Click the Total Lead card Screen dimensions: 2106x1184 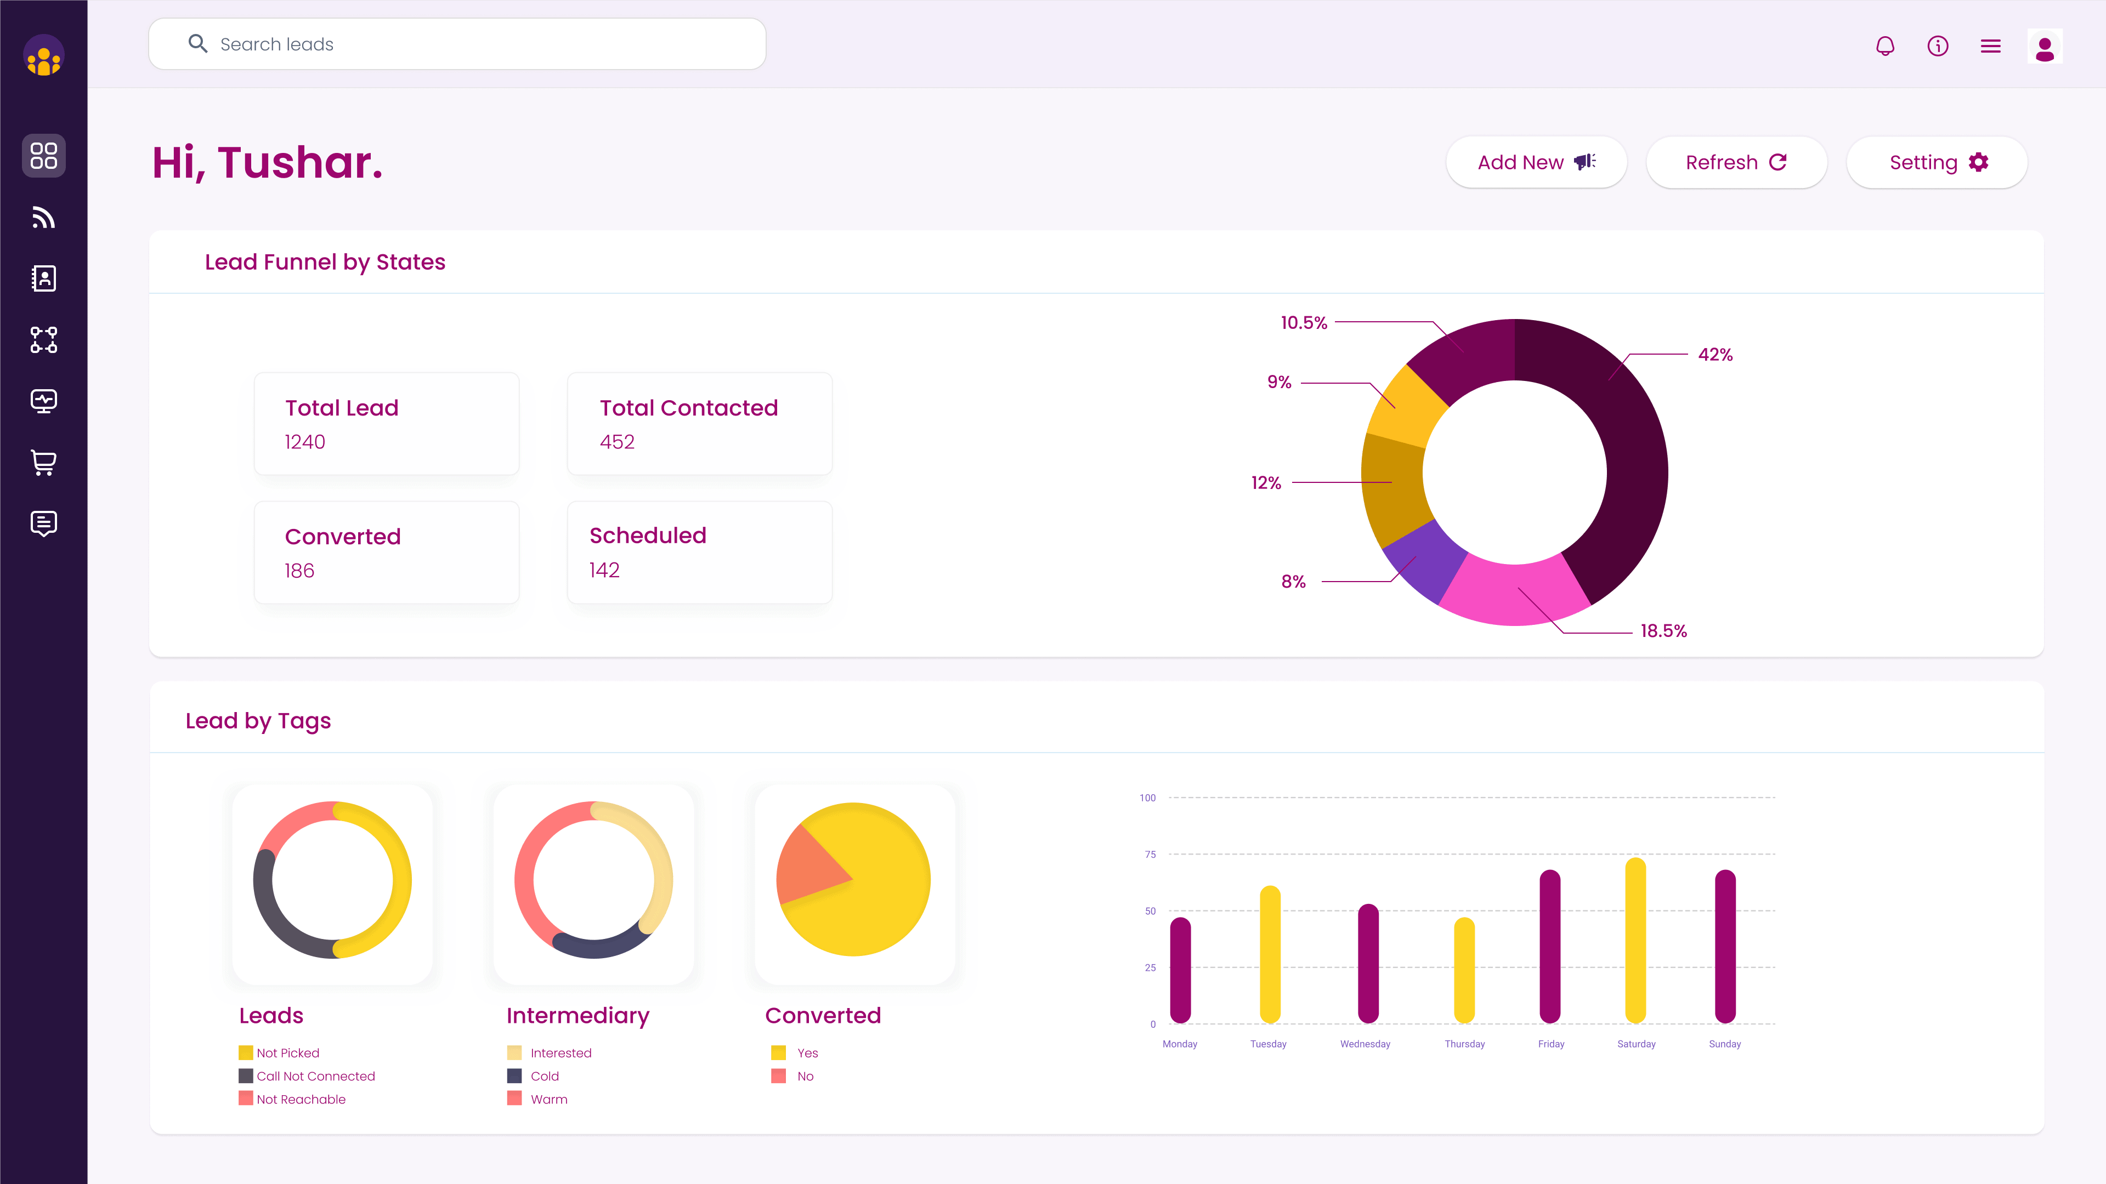coord(387,423)
